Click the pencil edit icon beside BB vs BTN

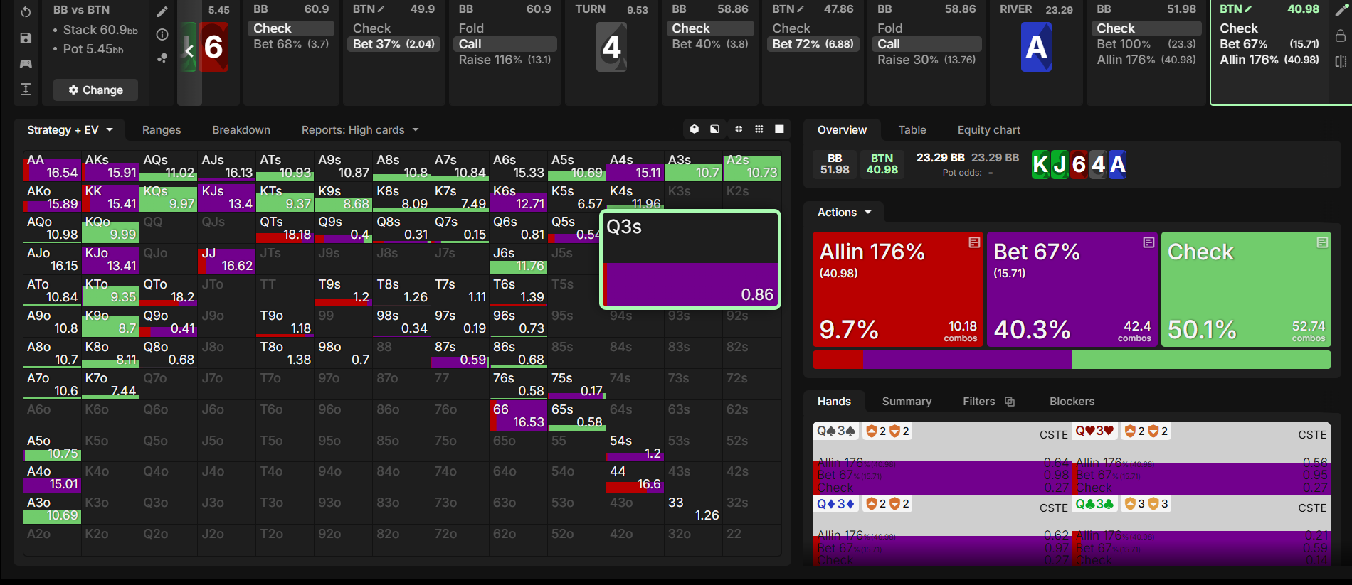pos(162,11)
